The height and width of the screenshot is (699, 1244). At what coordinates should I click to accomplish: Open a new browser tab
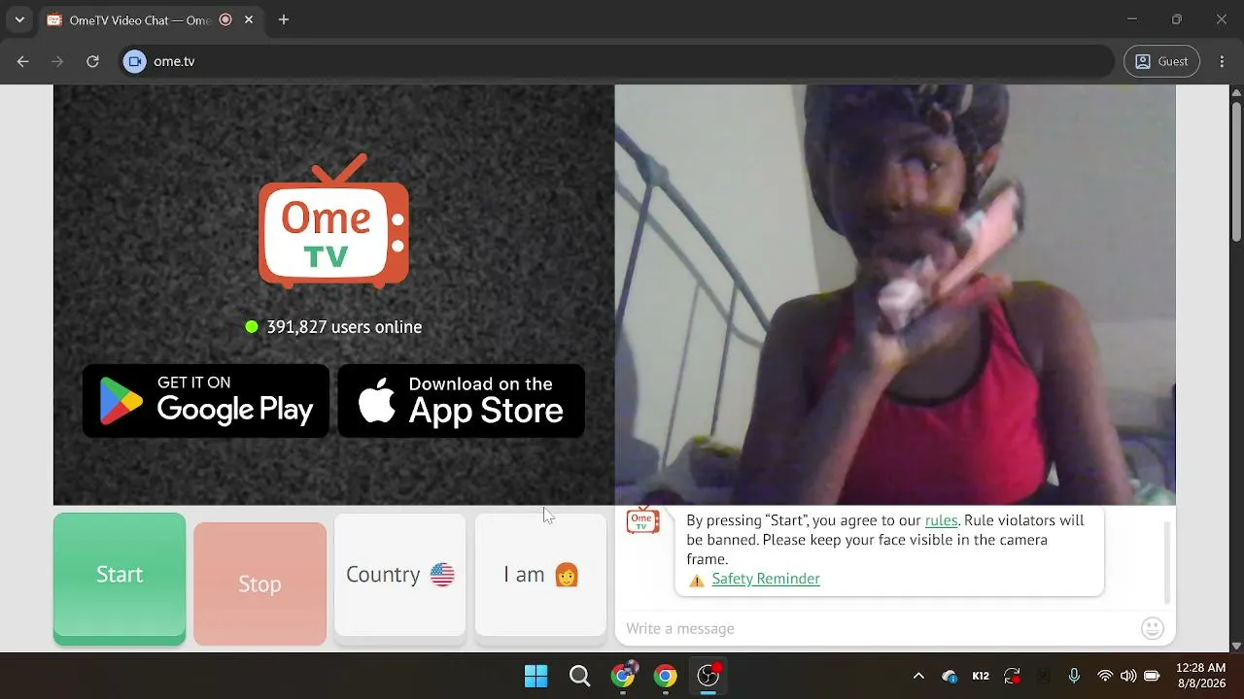tap(284, 19)
